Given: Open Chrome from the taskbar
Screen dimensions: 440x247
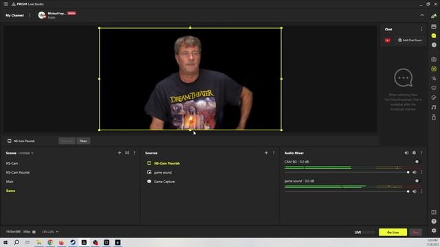Looking at the screenshot, I should click(50, 242).
